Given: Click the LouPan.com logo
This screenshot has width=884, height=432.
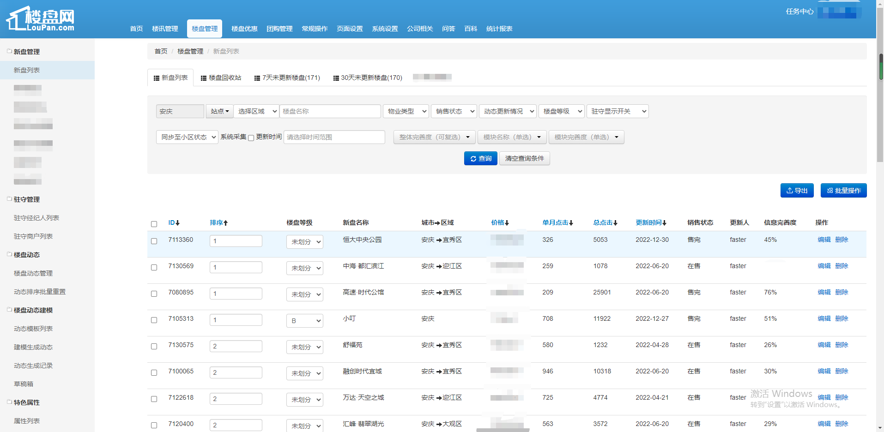Looking at the screenshot, I should (40, 19).
